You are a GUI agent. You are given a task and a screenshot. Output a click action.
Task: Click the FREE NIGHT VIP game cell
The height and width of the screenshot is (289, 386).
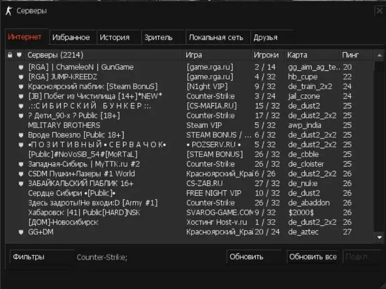(x=214, y=193)
